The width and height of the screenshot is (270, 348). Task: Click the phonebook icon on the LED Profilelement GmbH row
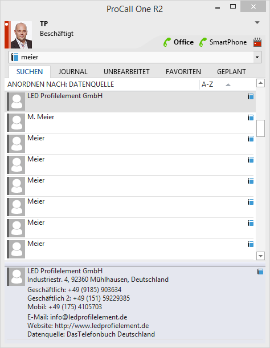pyautogui.click(x=251, y=96)
